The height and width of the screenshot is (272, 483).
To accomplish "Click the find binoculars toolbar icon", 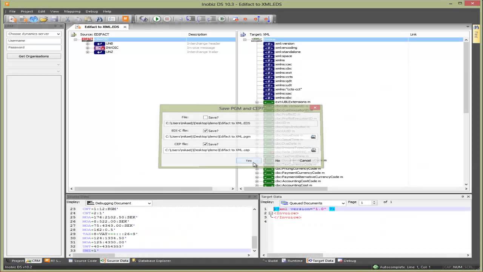I will click(x=99, y=19).
